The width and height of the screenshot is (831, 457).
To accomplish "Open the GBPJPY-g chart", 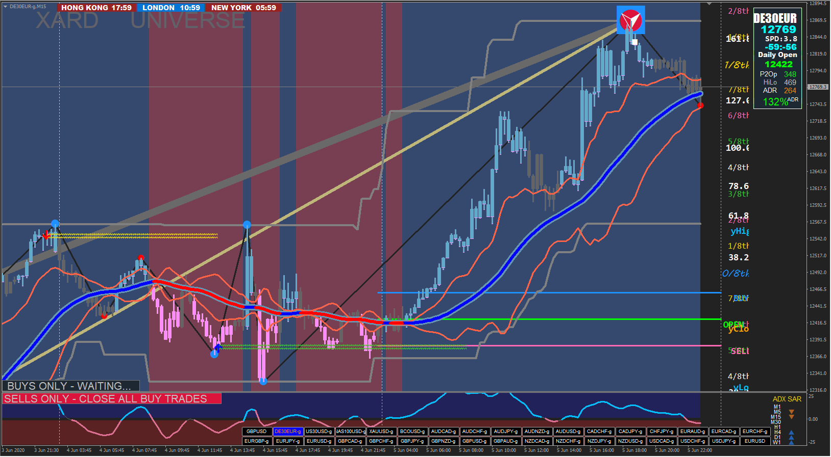I will [412, 441].
